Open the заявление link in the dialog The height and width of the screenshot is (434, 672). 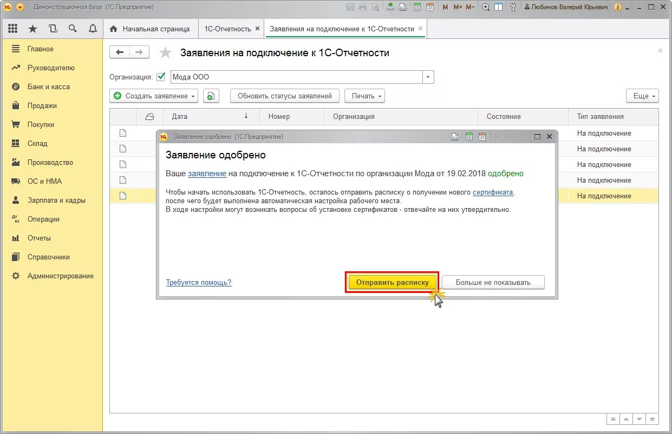coord(207,173)
